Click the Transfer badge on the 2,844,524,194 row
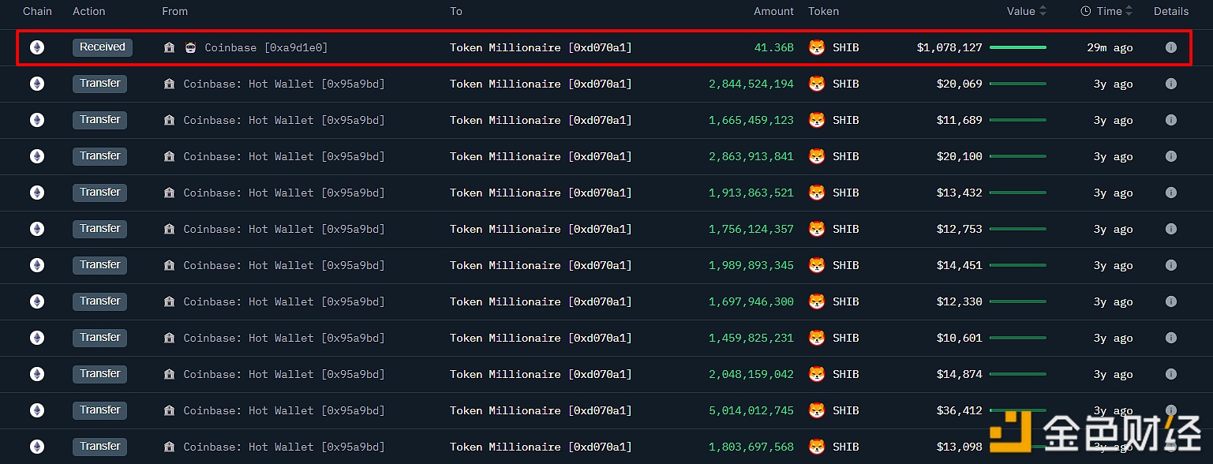Viewport: 1213px width, 464px height. 100,84
